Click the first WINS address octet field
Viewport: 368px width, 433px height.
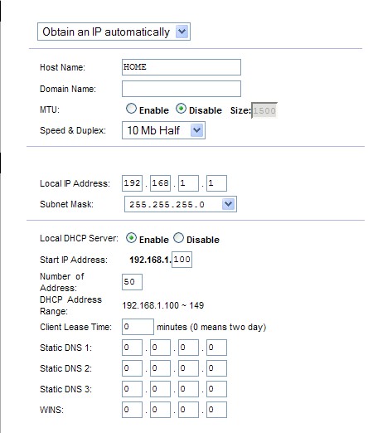pyautogui.click(x=132, y=410)
